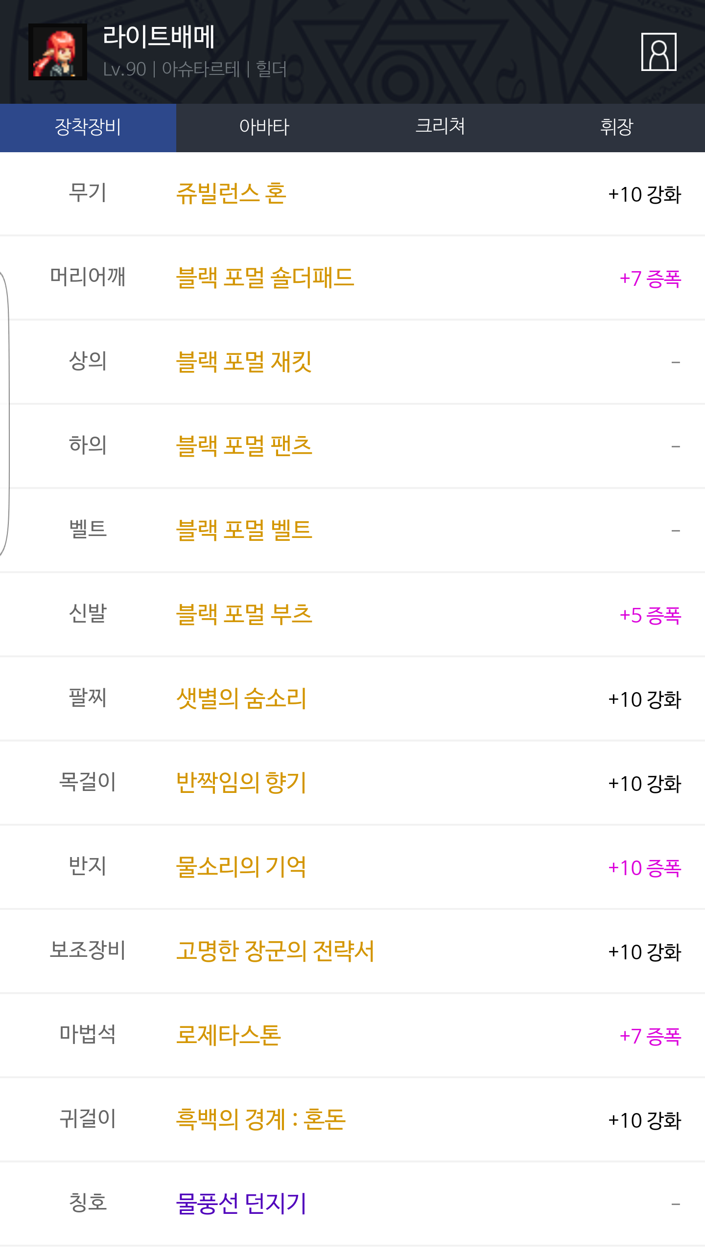This screenshot has height=1253, width=705.
Task: Open bracelet item 샛별의 숨소리
Action: [x=241, y=699]
